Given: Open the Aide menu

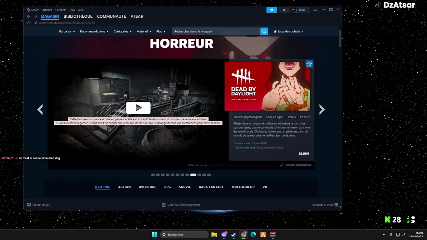Looking at the screenshot, I should [81, 10].
